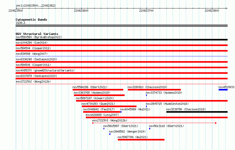Open the nsv3239796 (Chaisson2019) label
The height and width of the screenshot is (150, 235).
click(186, 109)
